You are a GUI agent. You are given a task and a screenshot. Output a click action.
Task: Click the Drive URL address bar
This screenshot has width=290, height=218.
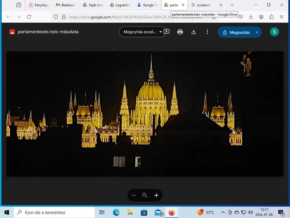135,17
